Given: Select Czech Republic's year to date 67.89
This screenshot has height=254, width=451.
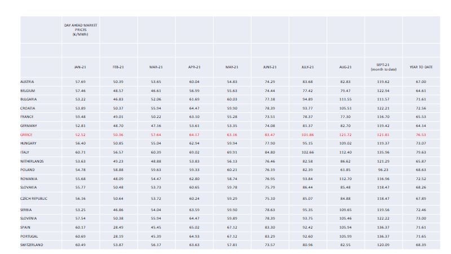Looking at the screenshot, I should pyautogui.click(x=421, y=199).
